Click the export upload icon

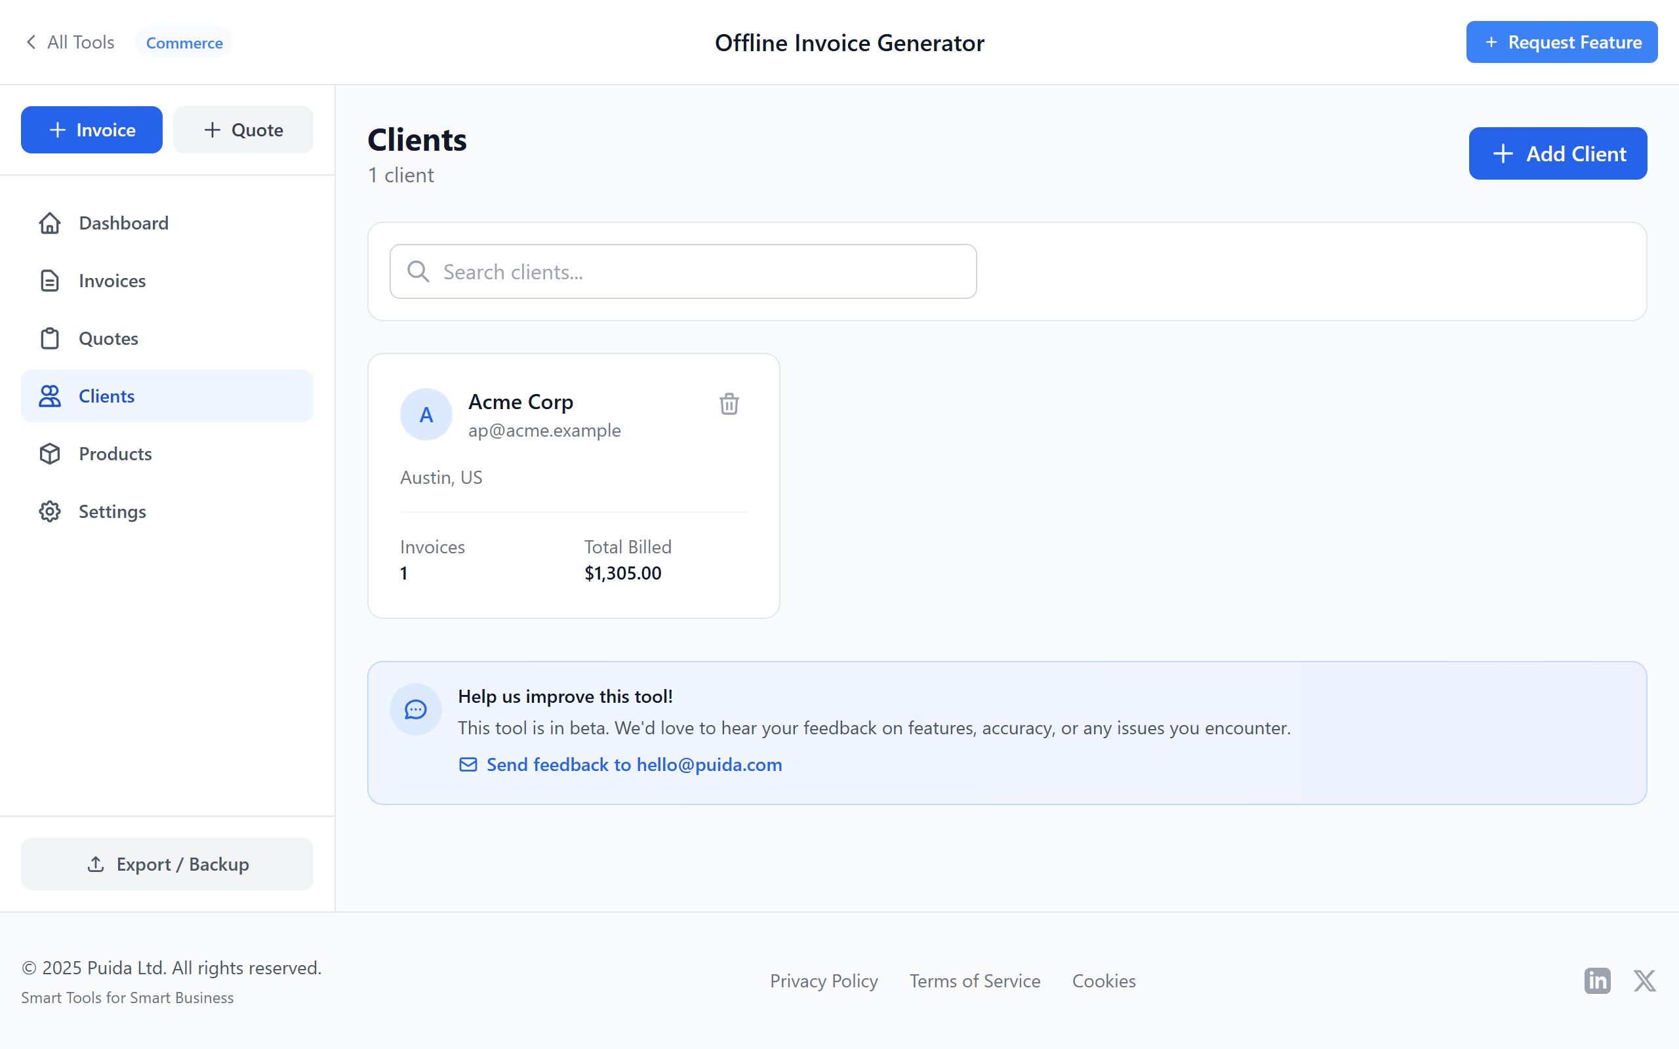click(x=96, y=863)
